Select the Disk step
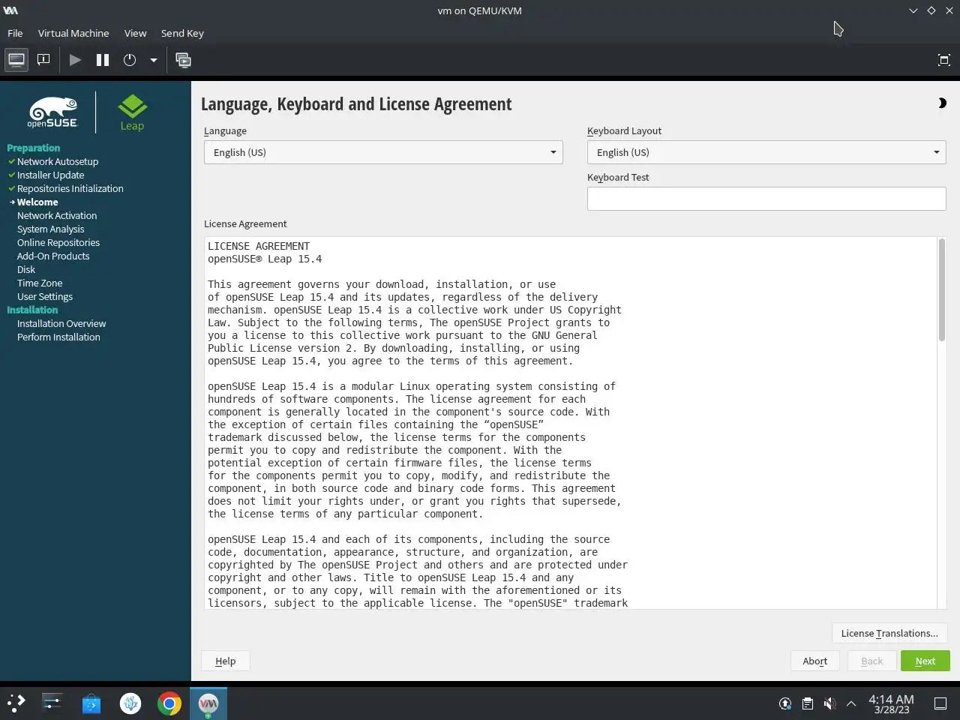Viewport: 960px width, 720px height. (x=26, y=269)
